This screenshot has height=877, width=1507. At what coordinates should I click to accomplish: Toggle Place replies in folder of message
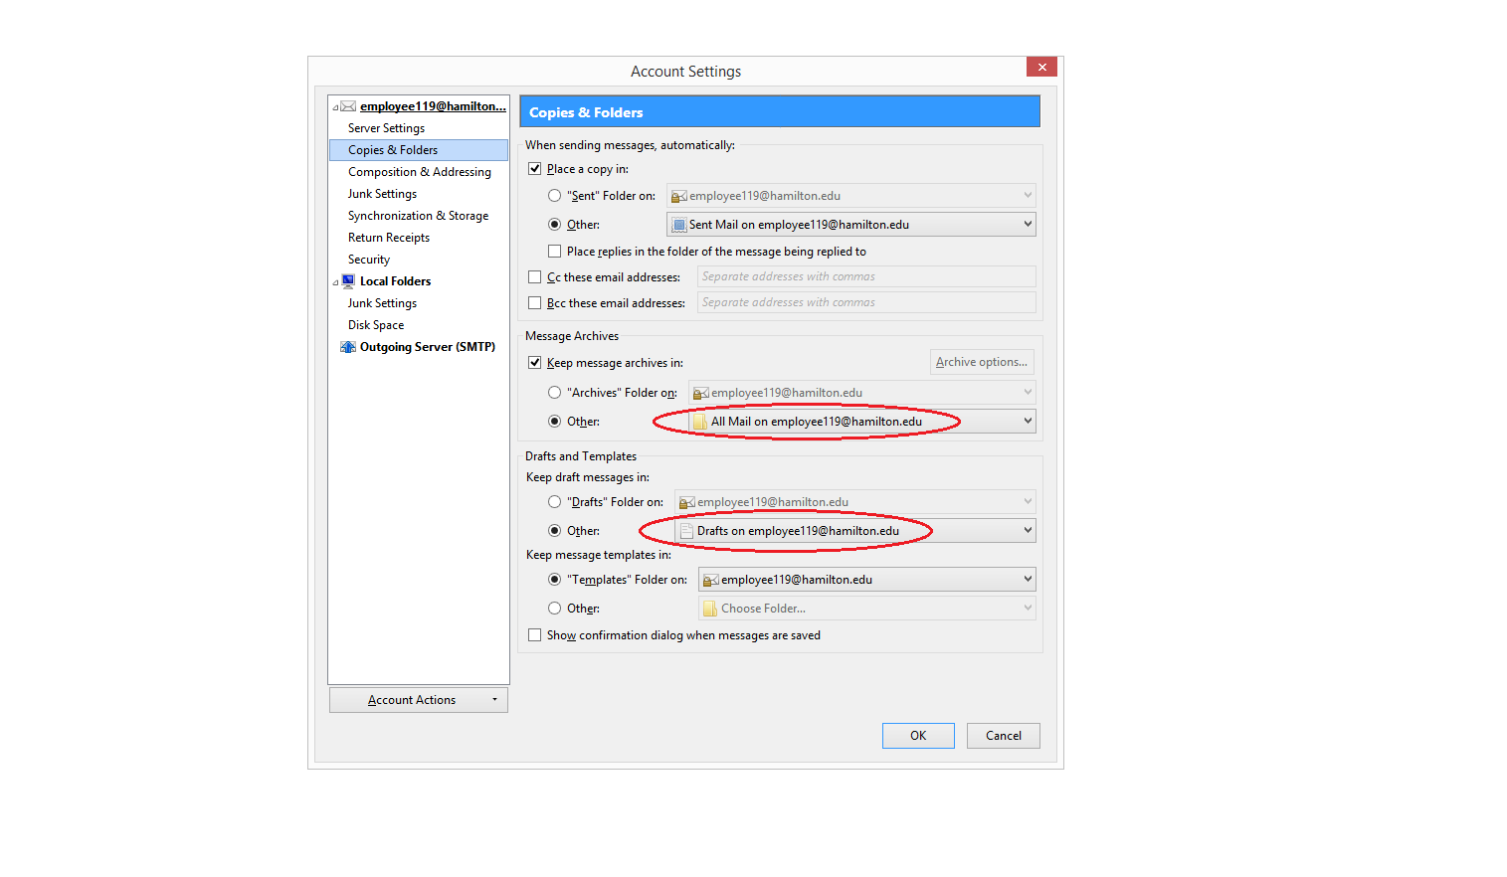555,252
